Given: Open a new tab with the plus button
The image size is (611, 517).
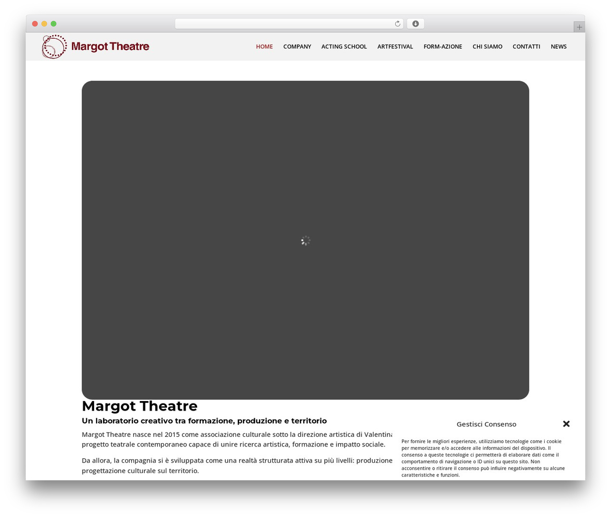Looking at the screenshot, I should tap(579, 27).
